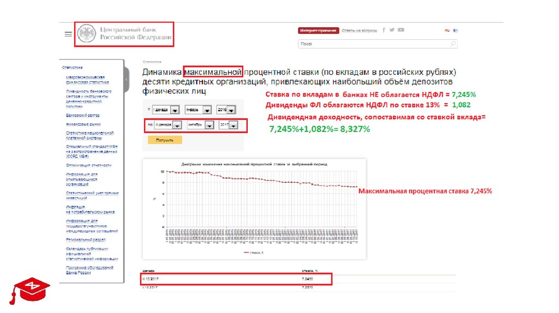Click the Интернет-приемная button
559x313 pixels.
[318, 31]
